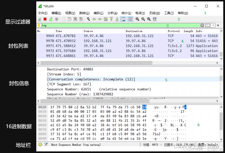Jump to the last packet

pyautogui.click(x=117, y=19)
